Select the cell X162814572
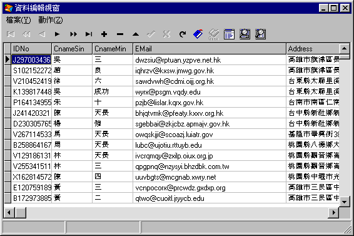This screenshot has height=236, width=354. click(31, 177)
